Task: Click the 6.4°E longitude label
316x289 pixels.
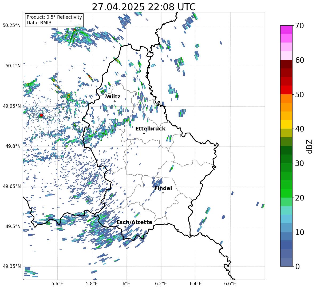Action: (195, 284)
